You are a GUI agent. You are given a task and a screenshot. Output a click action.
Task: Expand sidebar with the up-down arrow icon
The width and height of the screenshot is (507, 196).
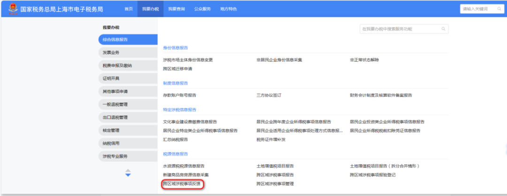tap(128, 173)
